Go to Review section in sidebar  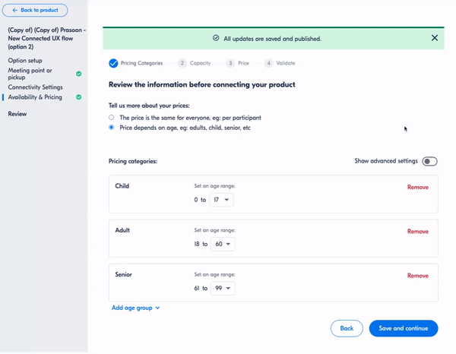click(x=17, y=114)
